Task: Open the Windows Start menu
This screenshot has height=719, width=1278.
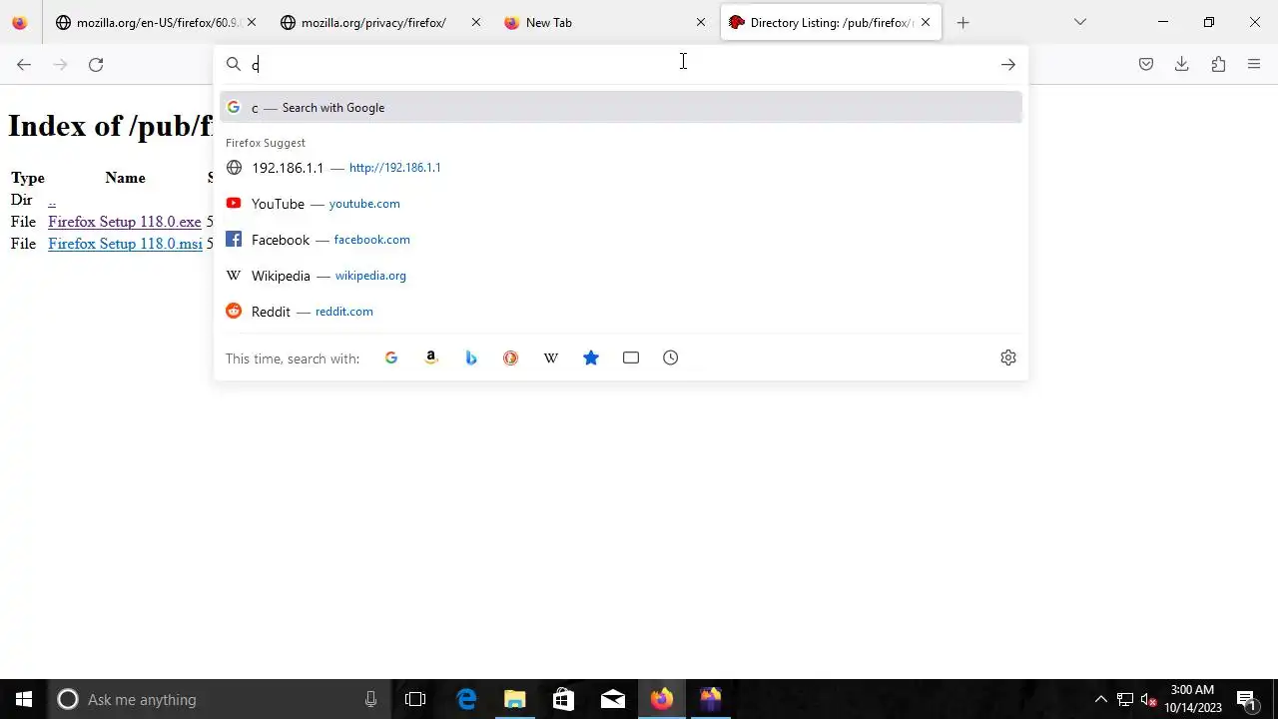Action: [24, 699]
